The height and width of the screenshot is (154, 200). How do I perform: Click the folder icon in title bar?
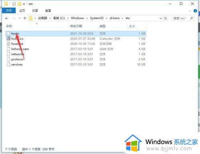[6, 4]
